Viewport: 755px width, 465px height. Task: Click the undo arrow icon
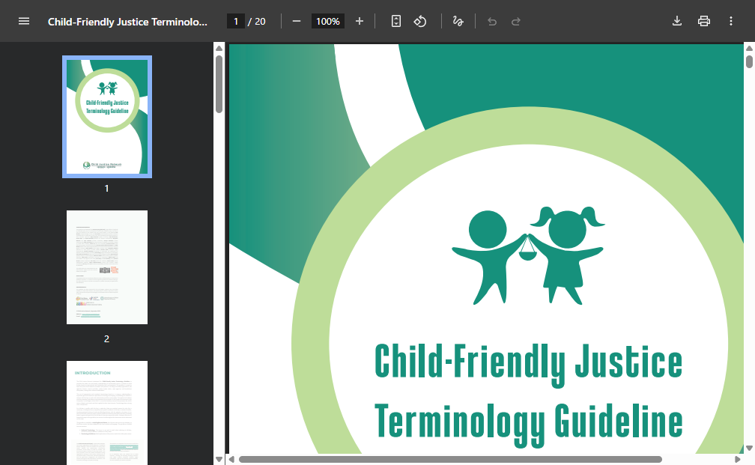click(491, 21)
